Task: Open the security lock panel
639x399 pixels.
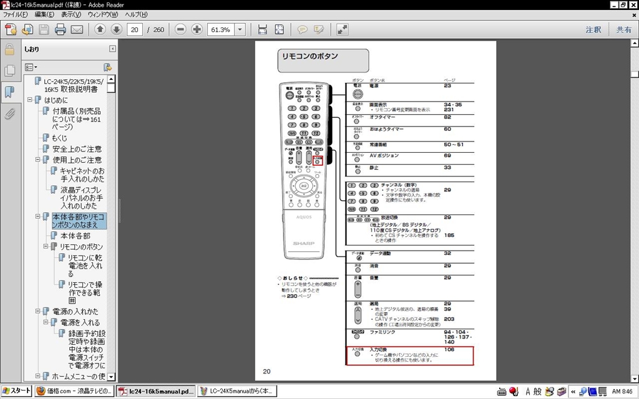Action: (x=10, y=50)
